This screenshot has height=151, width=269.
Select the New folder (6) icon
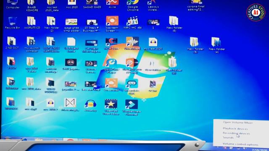pyautogui.click(x=174, y=24)
